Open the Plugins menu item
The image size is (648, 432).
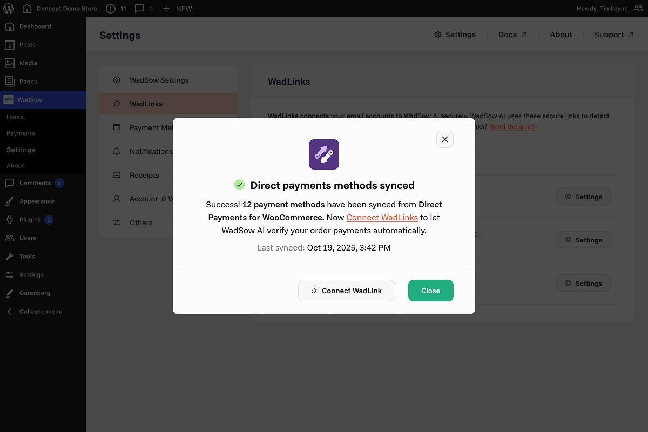30,220
